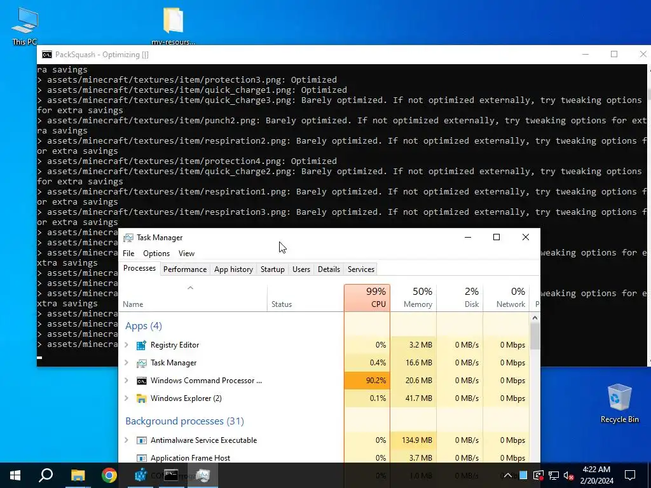Image resolution: width=651 pixels, height=488 pixels.
Task: Expand the Registry Editor process row
Action: pos(127,345)
